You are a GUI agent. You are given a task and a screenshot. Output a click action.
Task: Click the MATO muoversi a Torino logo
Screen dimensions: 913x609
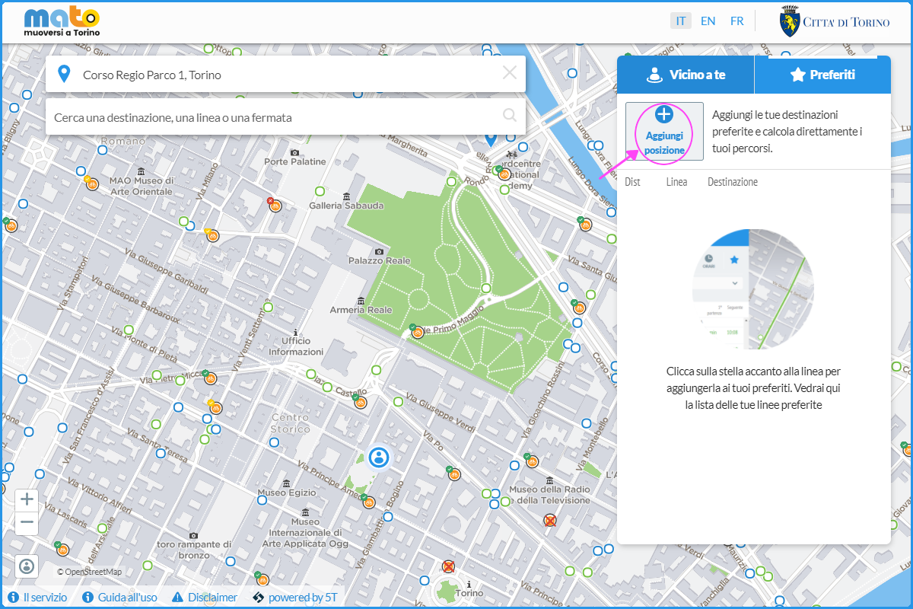(62, 22)
